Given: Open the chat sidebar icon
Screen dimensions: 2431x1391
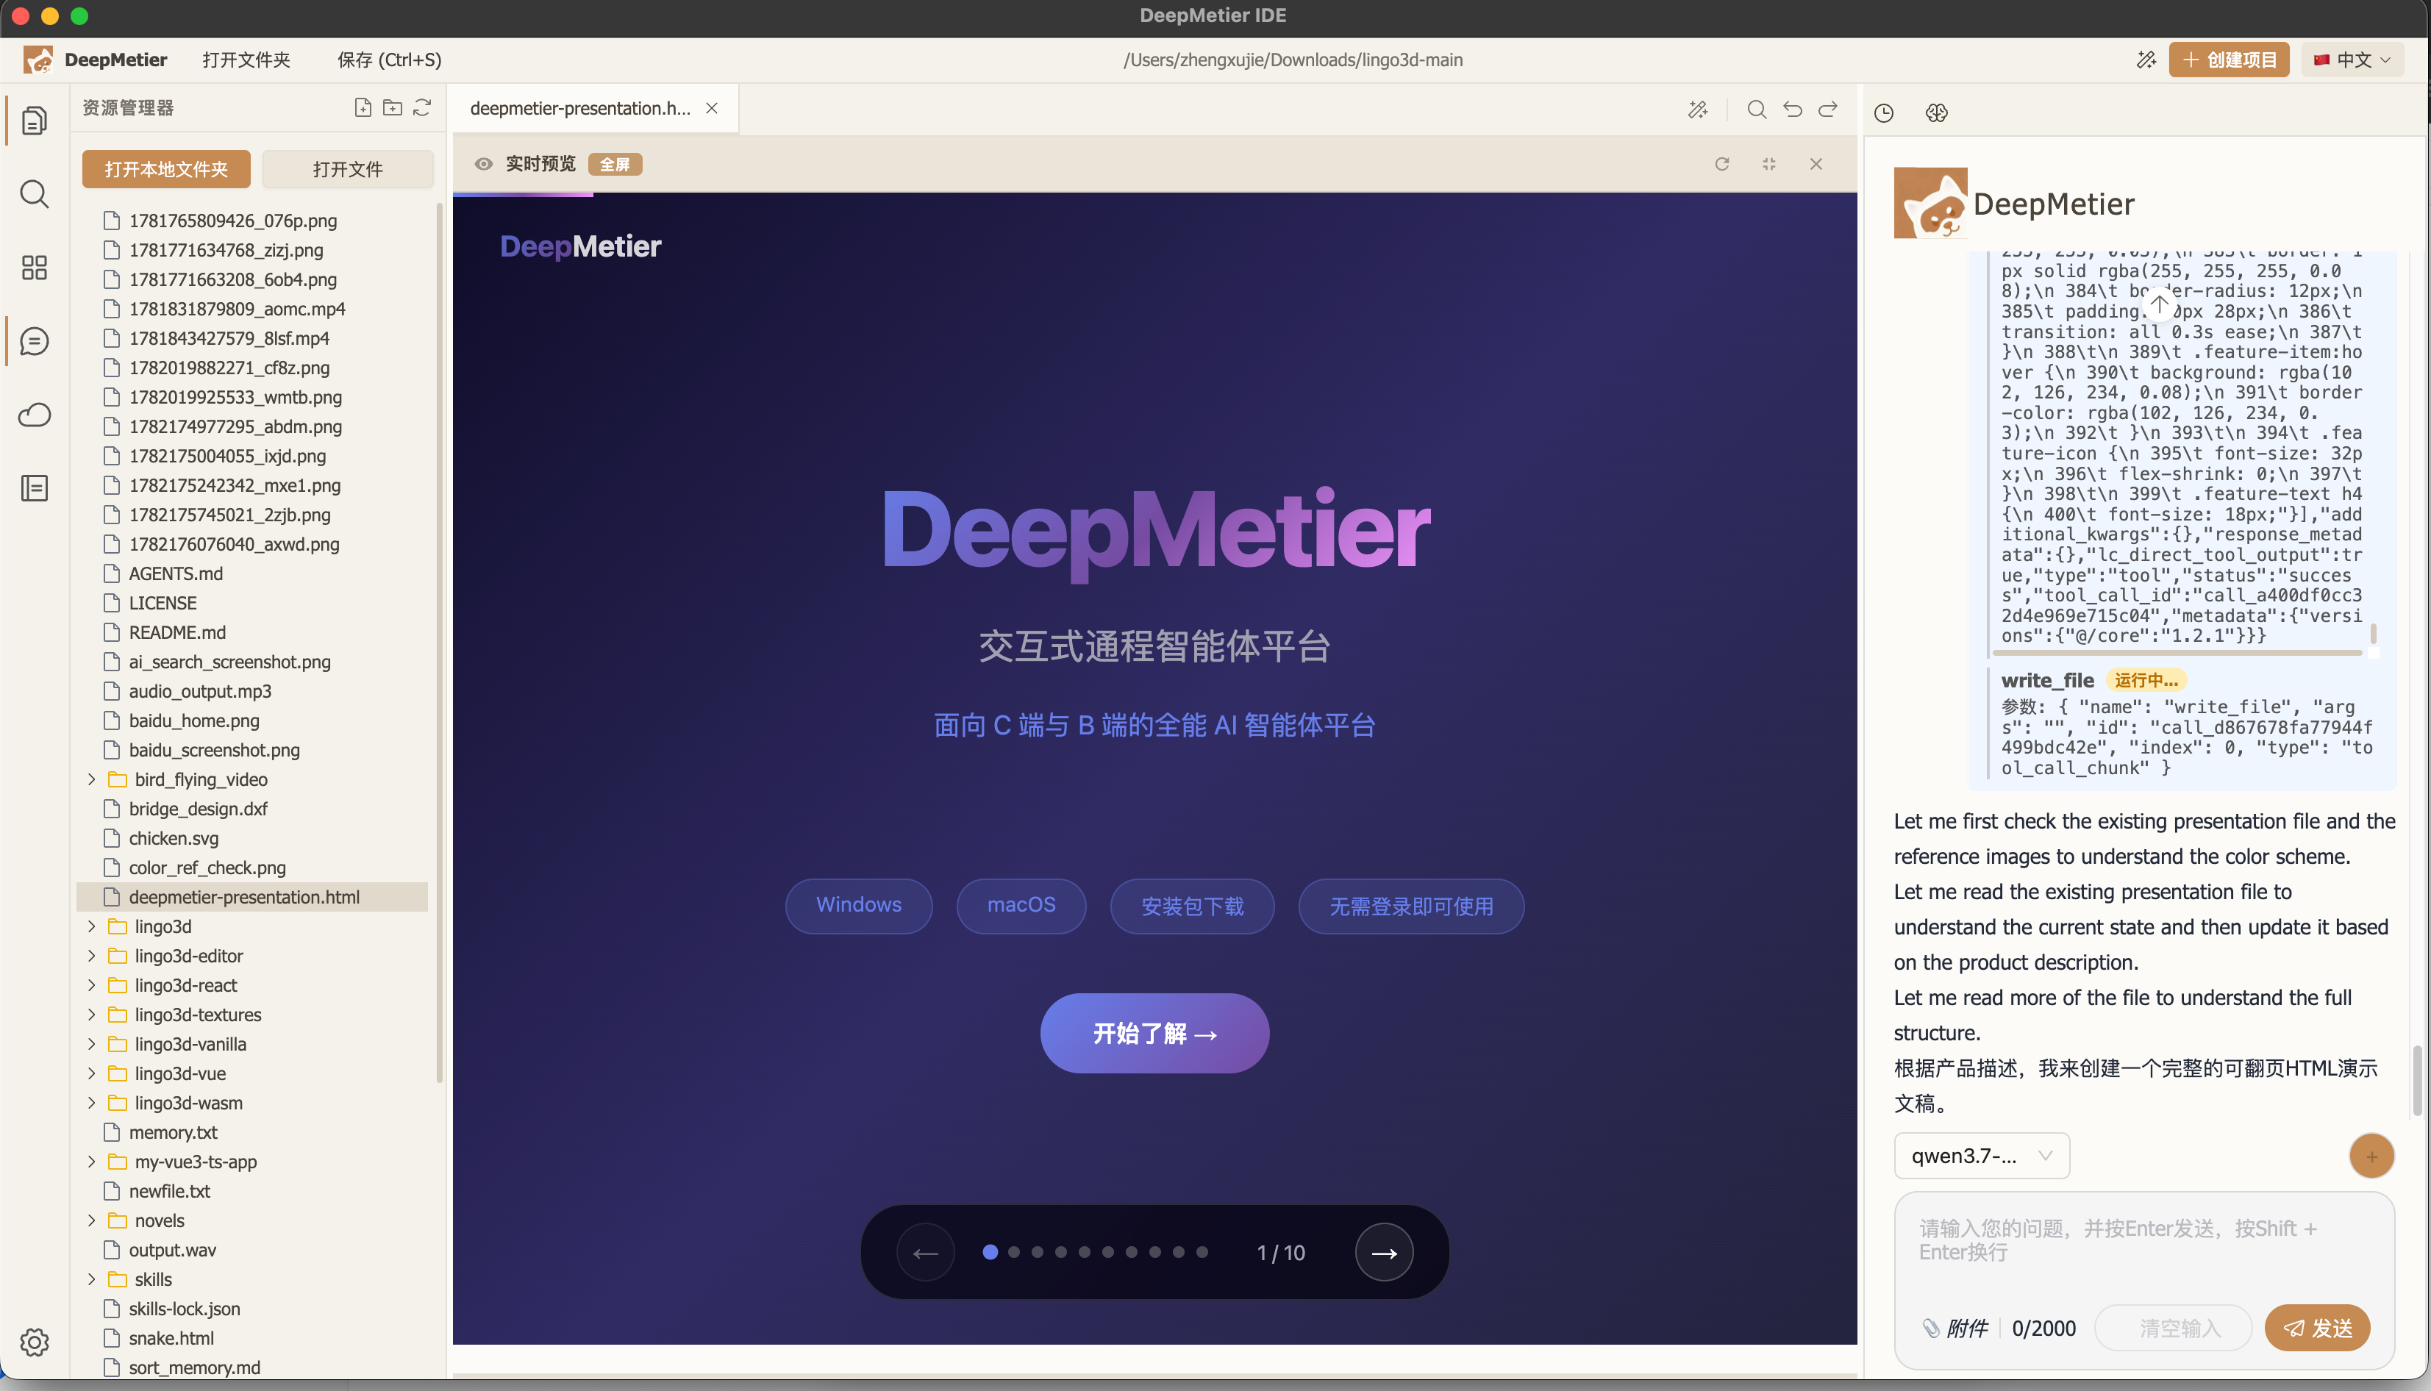Looking at the screenshot, I should (x=35, y=341).
